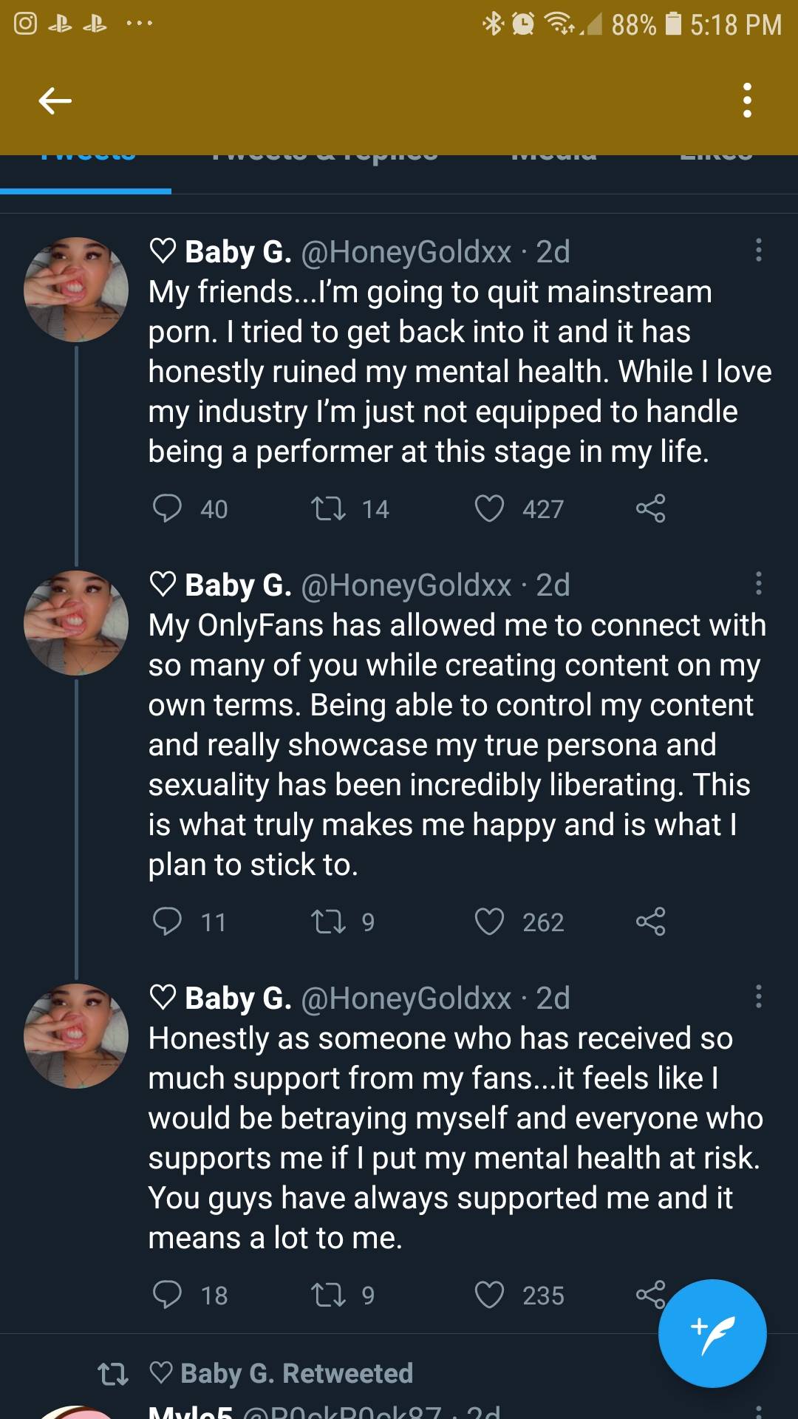Tap the 'Baby G. Retweeted' label
This screenshot has width=798, height=1419.
pos(296,1373)
